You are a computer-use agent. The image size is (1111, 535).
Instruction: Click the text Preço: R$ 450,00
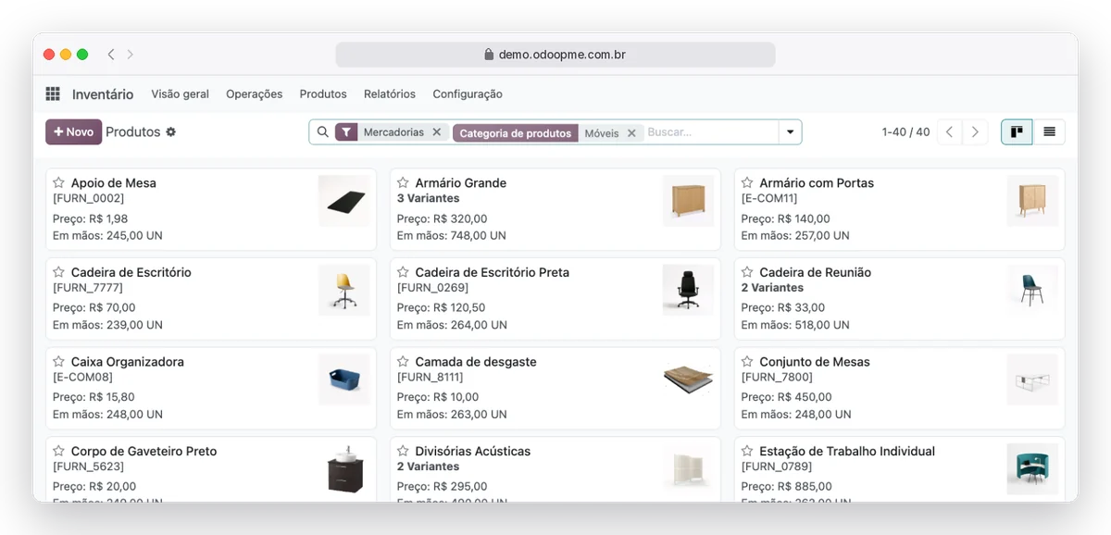click(787, 397)
